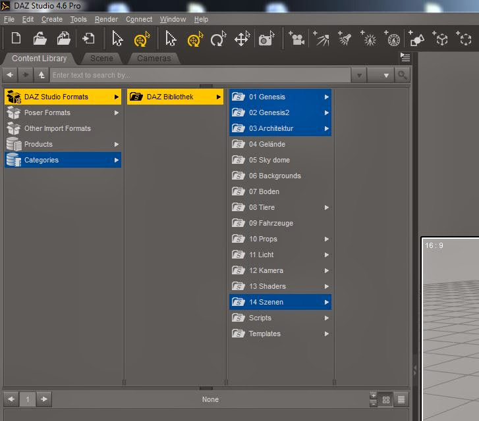The height and width of the screenshot is (421, 479).
Task: Expand the Templates folder arrow
Action: (x=326, y=334)
